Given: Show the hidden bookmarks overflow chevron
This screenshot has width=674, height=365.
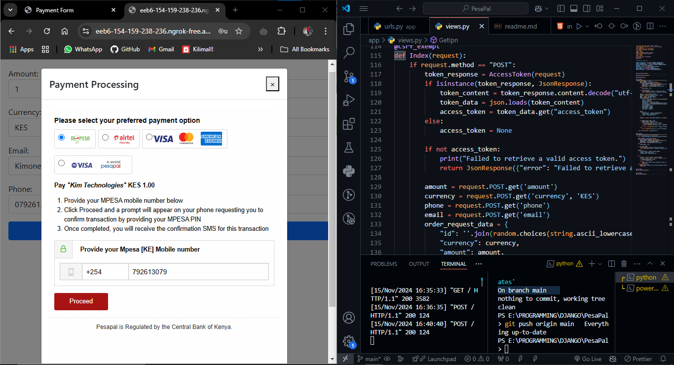Looking at the screenshot, I should tap(261, 49).
